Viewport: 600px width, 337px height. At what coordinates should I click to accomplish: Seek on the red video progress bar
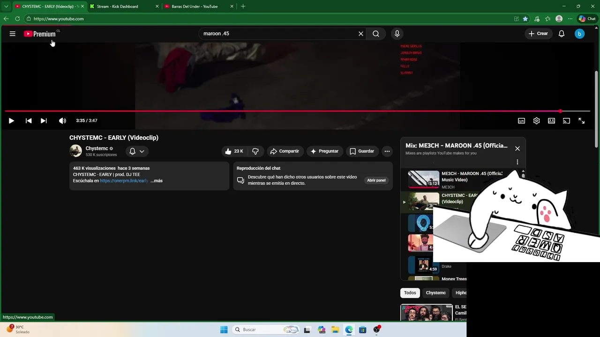tap(297, 111)
